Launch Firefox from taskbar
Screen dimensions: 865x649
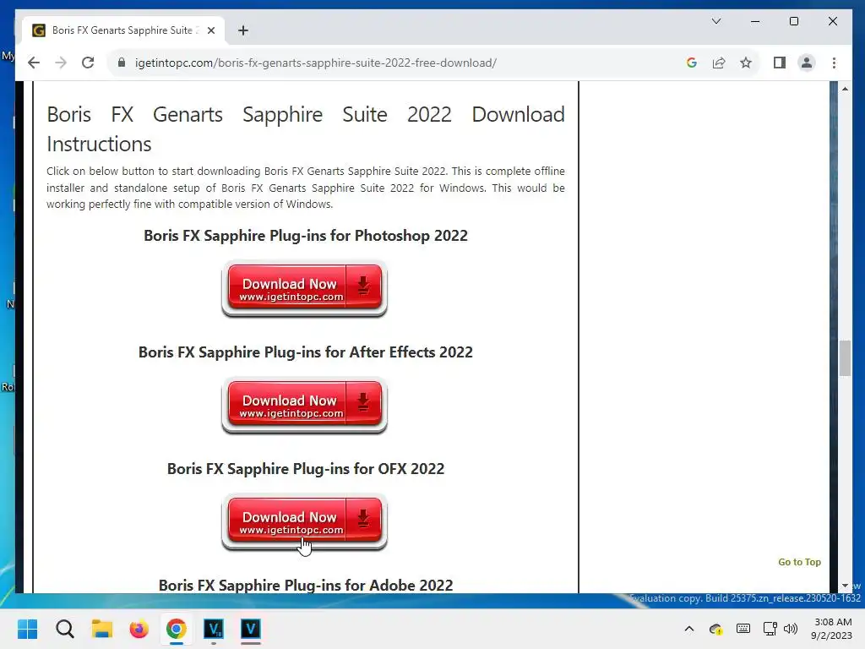139,629
